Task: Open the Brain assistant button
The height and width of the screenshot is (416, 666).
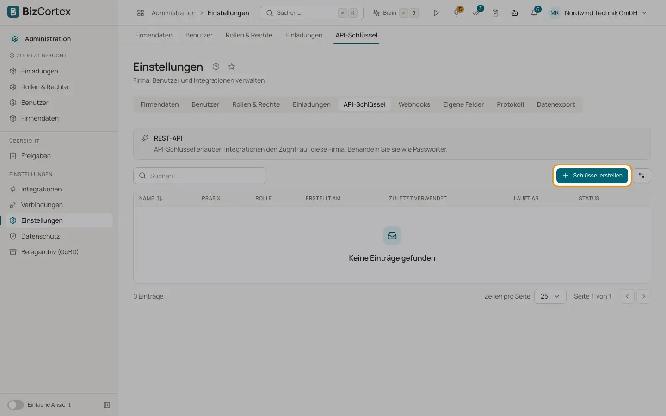Action: (x=395, y=13)
